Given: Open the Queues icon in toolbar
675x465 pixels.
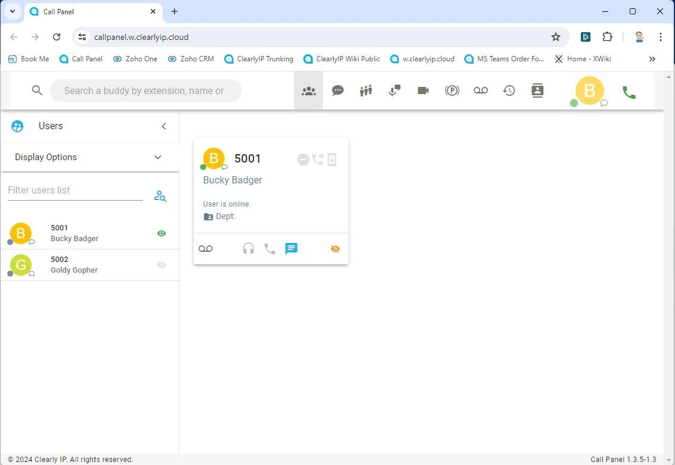Looking at the screenshot, I should [x=366, y=90].
